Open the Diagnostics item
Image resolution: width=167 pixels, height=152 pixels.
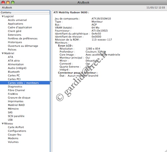tap(15, 87)
